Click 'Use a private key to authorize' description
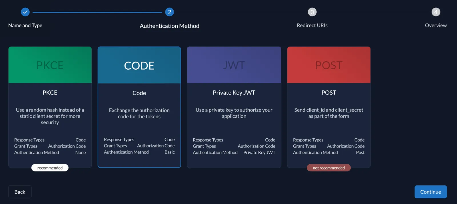 (x=234, y=113)
